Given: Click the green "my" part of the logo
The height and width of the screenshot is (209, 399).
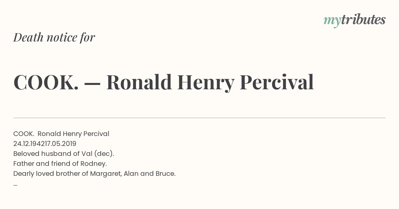Looking at the screenshot, I should pos(332,22).
